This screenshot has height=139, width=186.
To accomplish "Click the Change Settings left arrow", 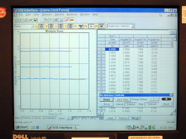I will click(x=151, y=99).
